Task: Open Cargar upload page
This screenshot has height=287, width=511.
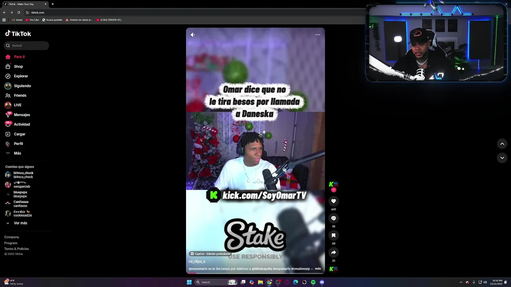Action: tap(15, 134)
